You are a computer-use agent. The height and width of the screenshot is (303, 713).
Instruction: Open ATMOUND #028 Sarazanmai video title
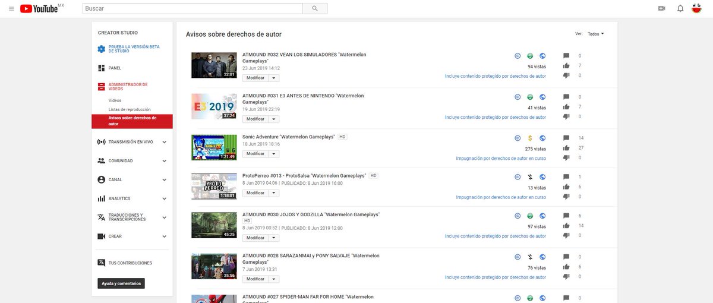point(311,259)
